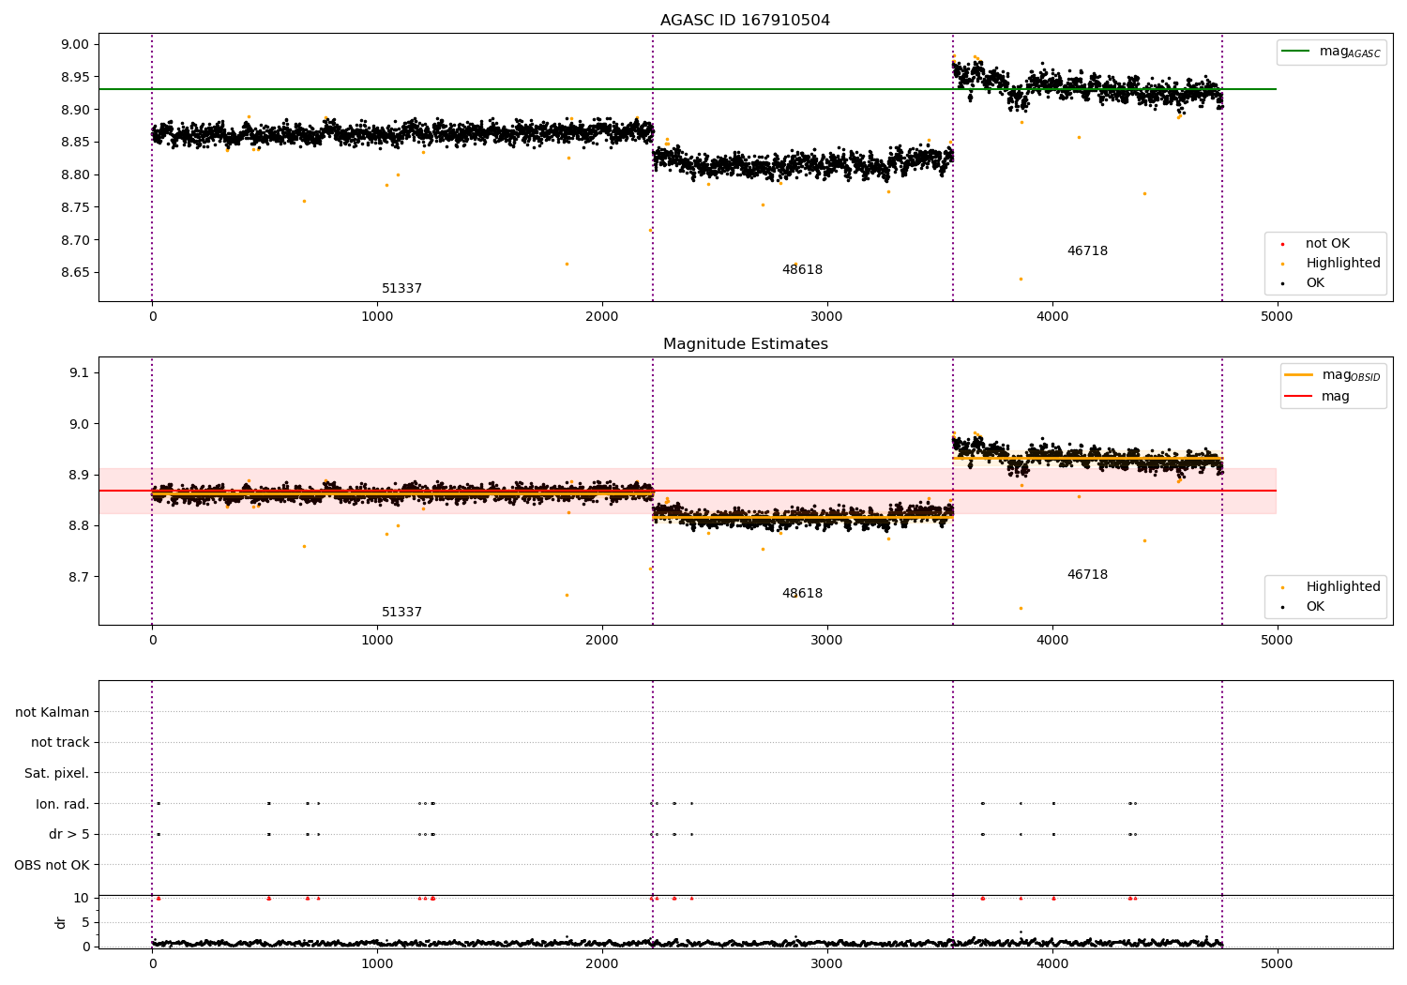Click the red 'mag' legend entry
1407x985 pixels.
point(1317,397)
